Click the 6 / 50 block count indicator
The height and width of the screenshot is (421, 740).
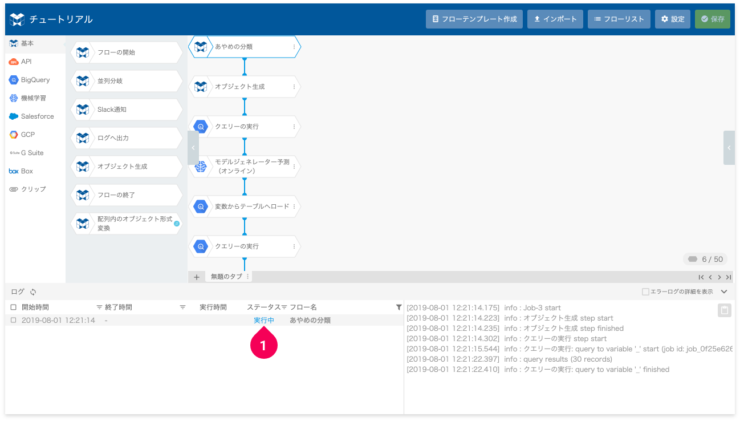(x=706, y=260)
